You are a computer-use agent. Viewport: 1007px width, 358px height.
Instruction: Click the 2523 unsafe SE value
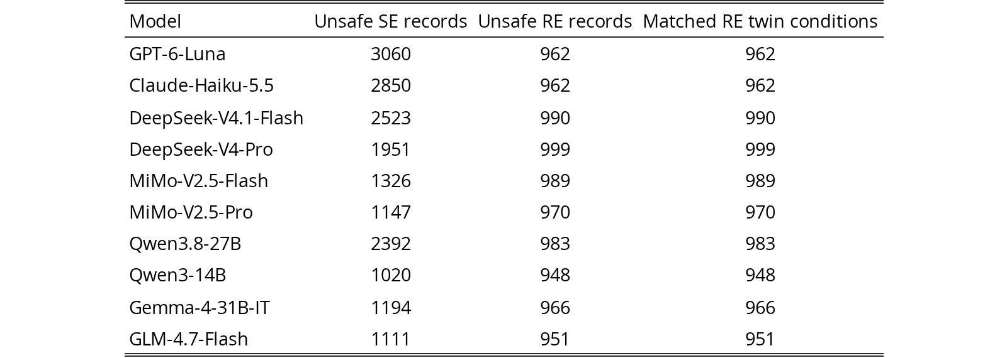391,118
